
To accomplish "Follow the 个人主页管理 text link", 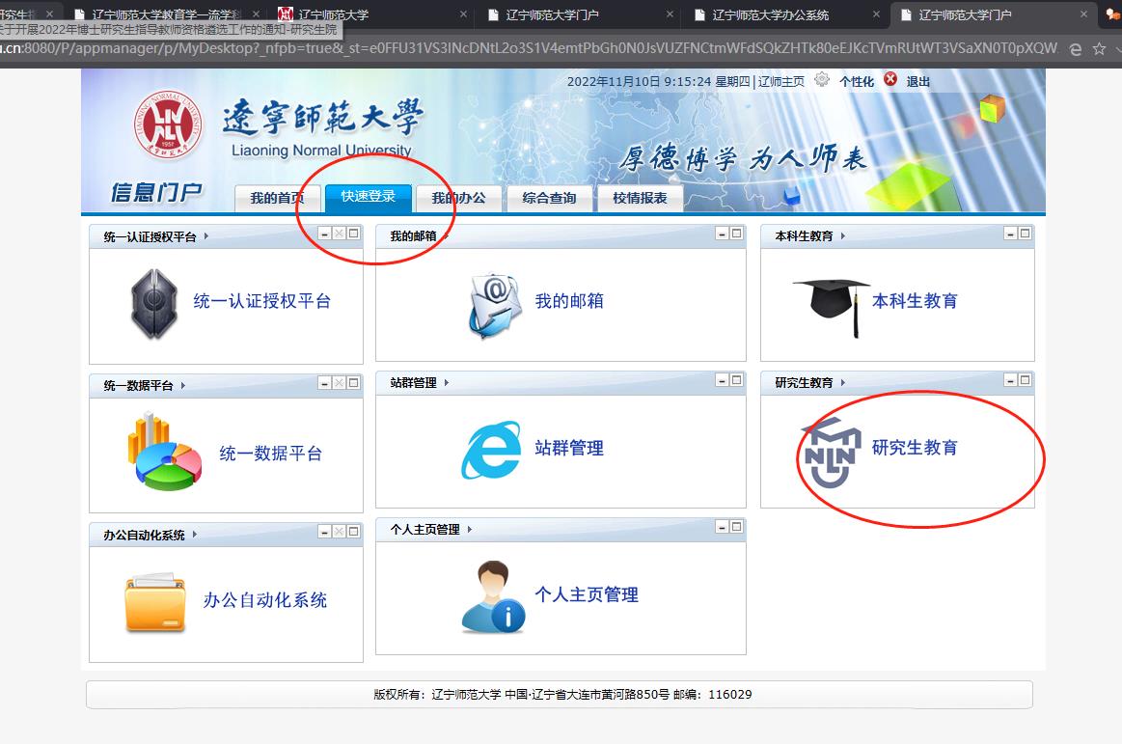I will tap(587, 594).
